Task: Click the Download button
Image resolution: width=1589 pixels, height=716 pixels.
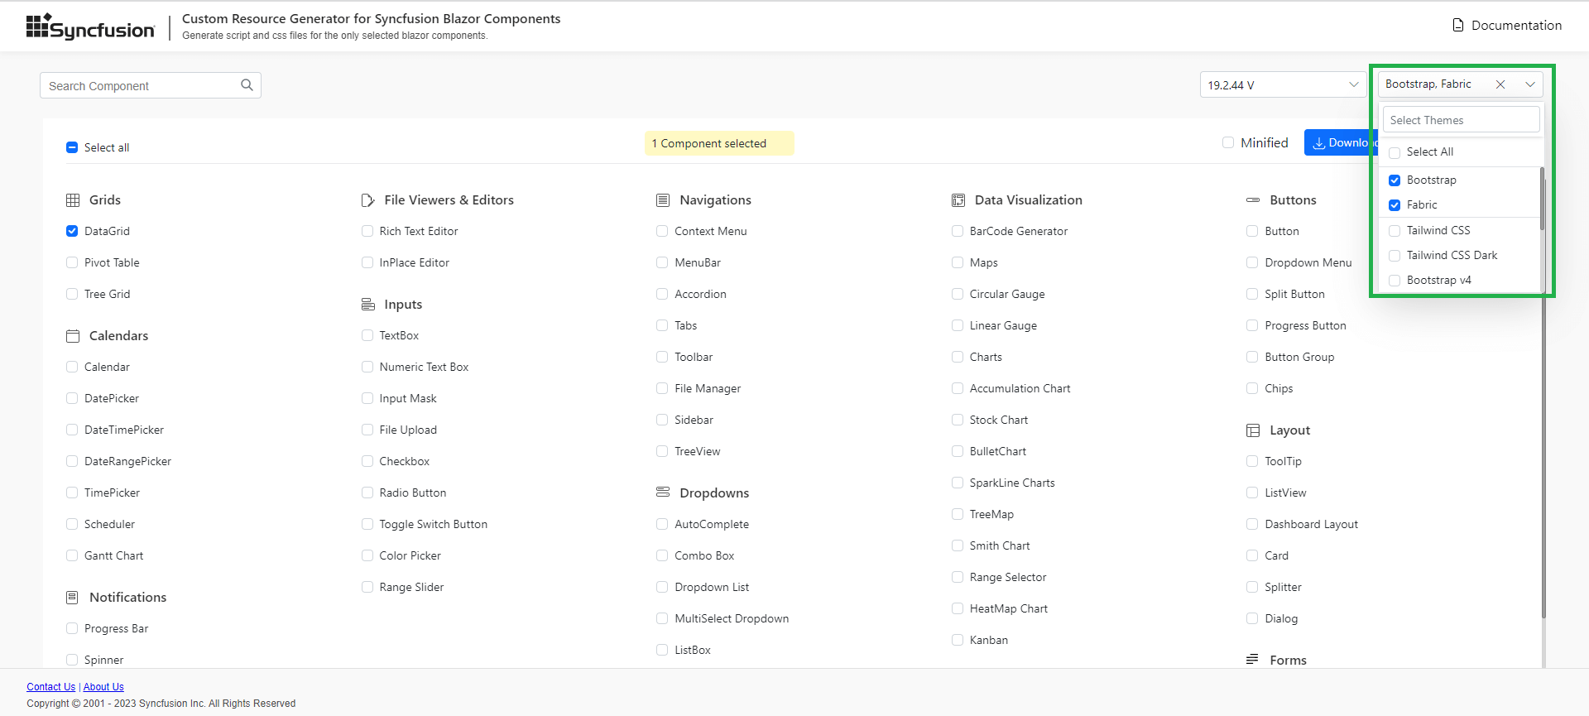Action: pyautogui.click(x=1341, y=142)
